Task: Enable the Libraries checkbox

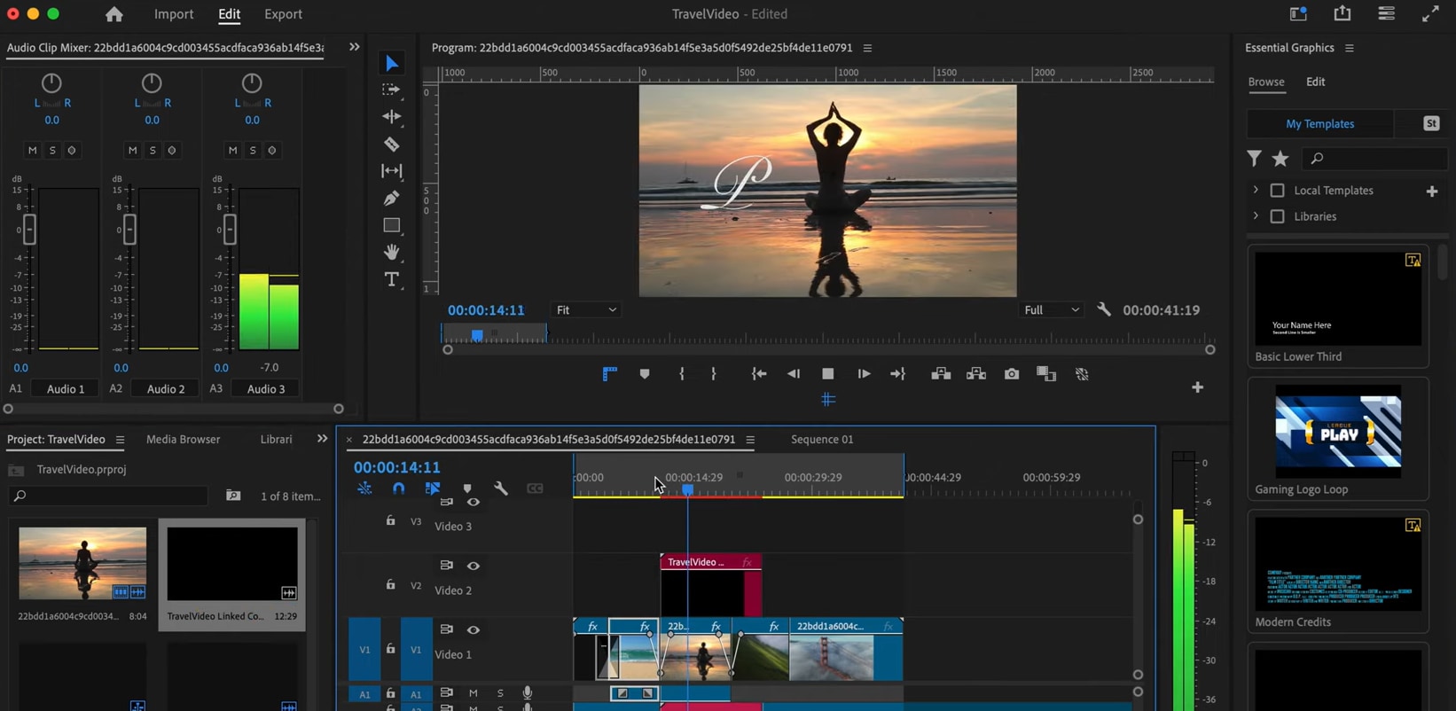Action: tap(1277, 216)
